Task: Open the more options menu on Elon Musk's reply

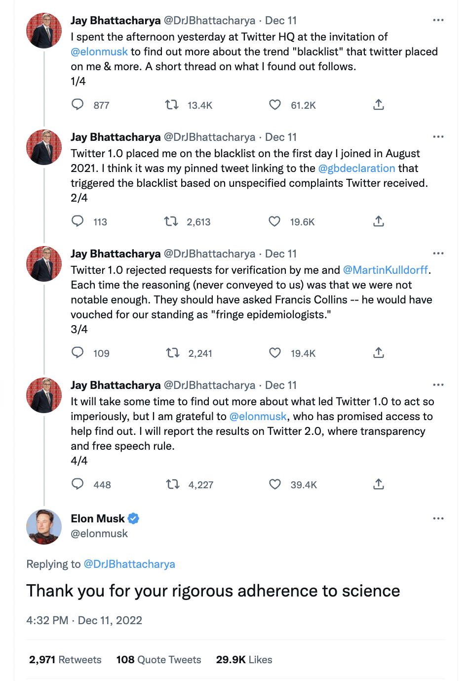Action: [438, 518]
